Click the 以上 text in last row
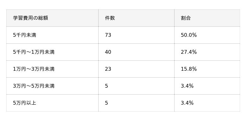The image size is (252, 121). coord(31,103)
